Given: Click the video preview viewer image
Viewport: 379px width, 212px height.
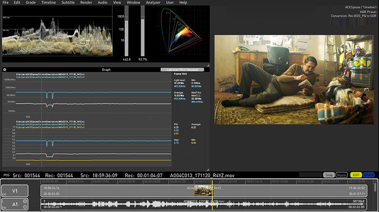Looking at the screenshot, I should 294,79.
